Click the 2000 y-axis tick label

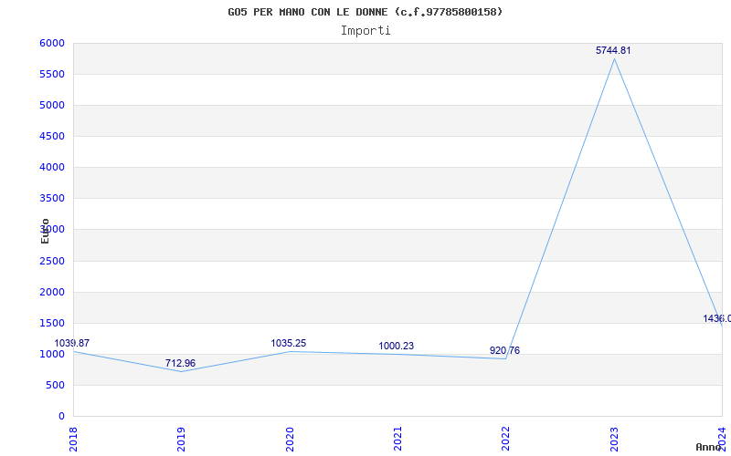pyautogui.click(x=52, y=292)
